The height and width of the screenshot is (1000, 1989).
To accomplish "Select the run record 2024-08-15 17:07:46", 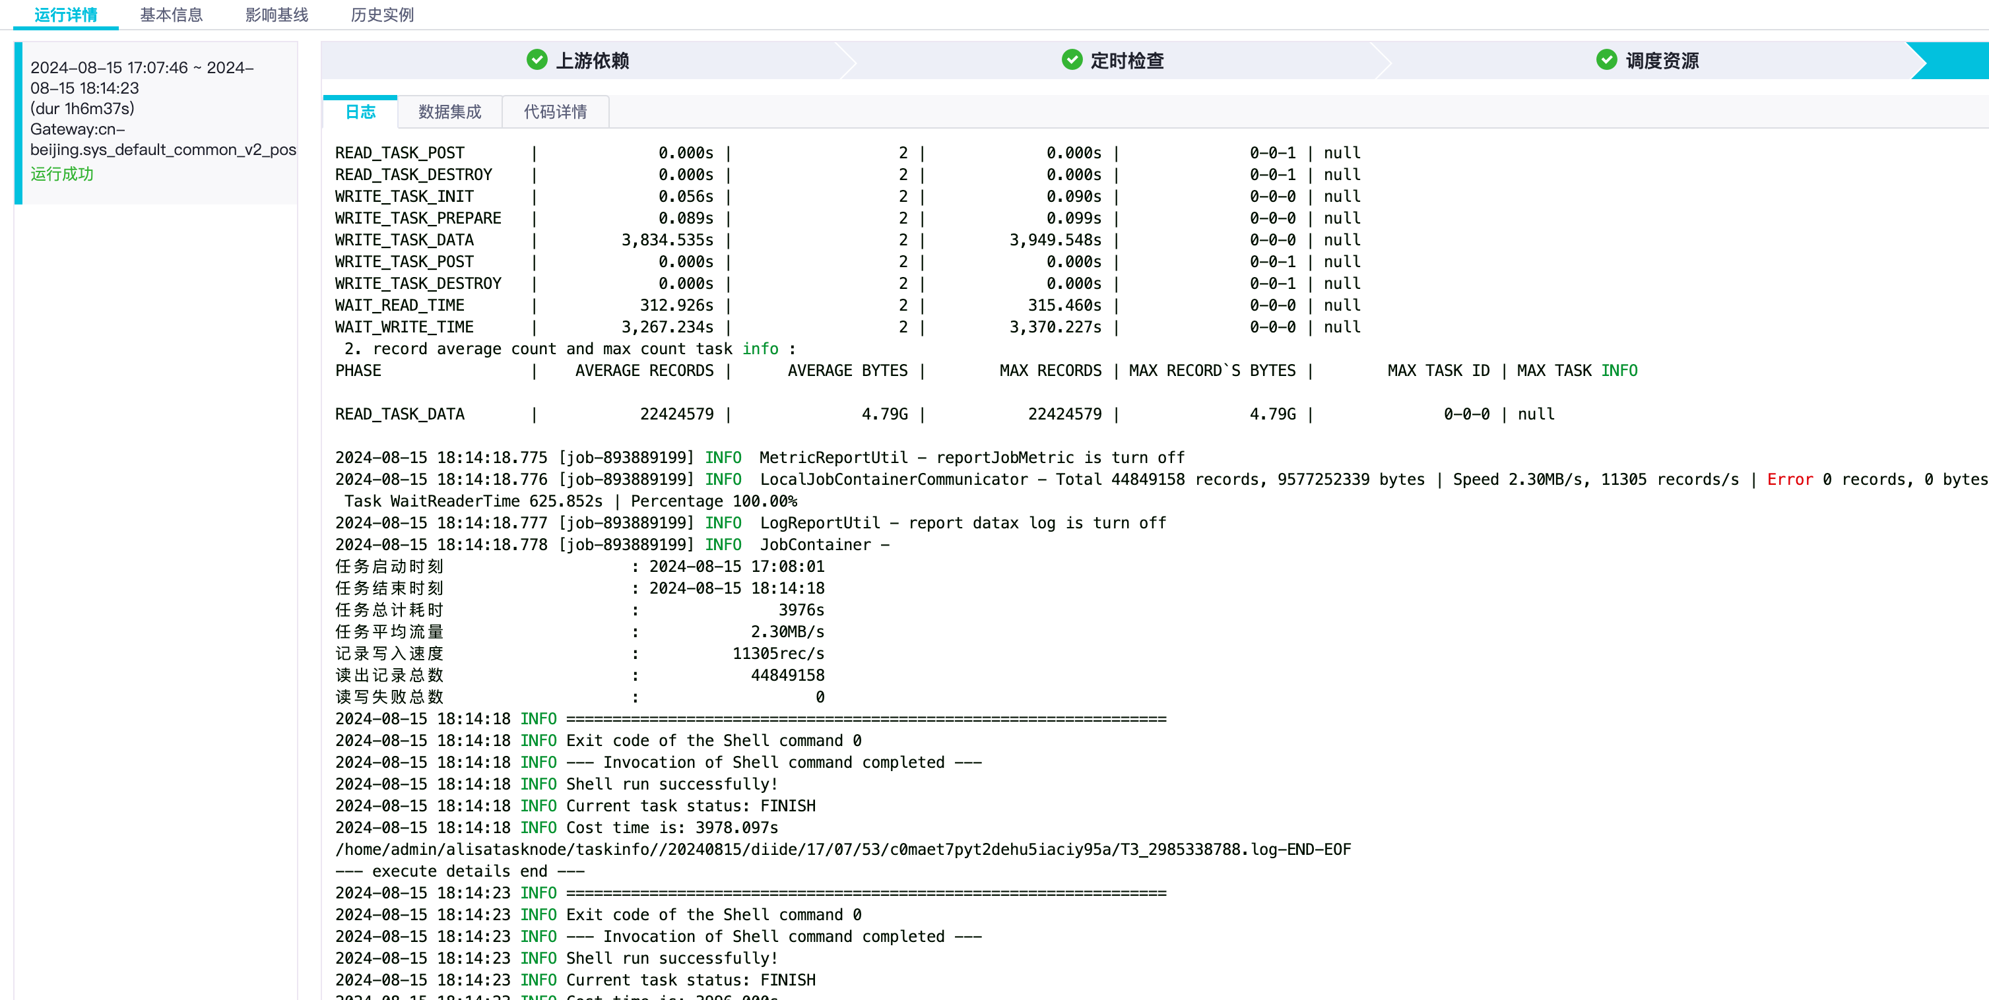I will point(157,123).
